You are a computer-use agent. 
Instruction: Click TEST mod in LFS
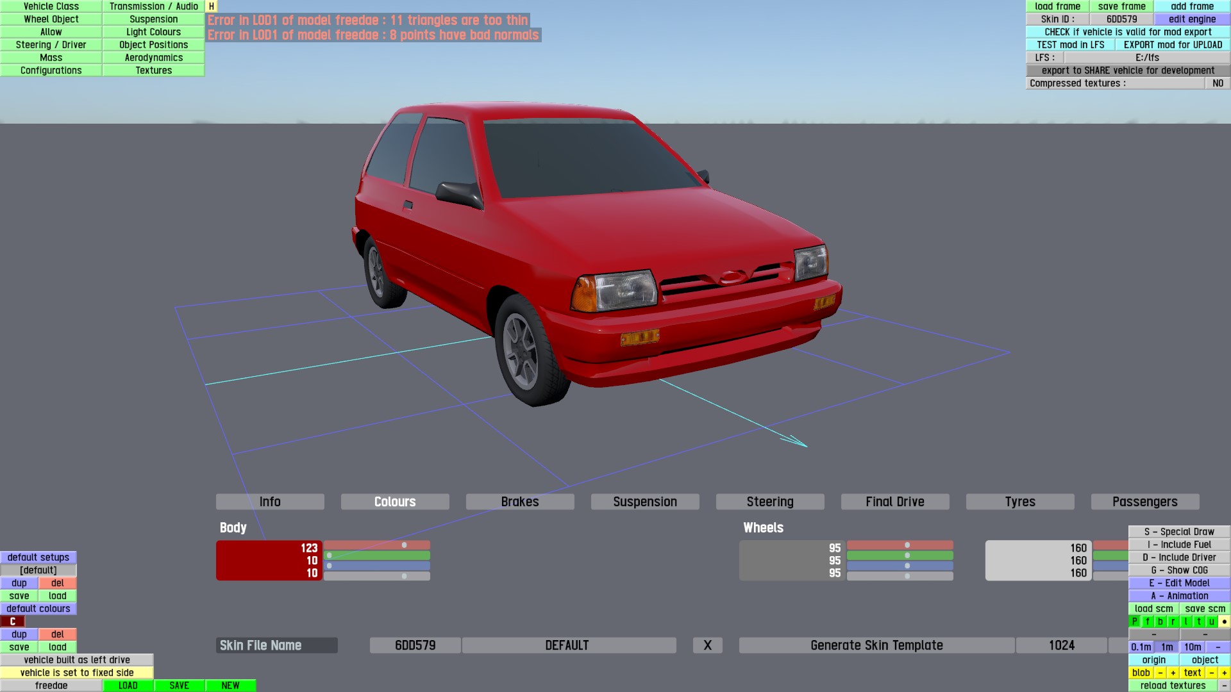click(x=1070, y=45)
